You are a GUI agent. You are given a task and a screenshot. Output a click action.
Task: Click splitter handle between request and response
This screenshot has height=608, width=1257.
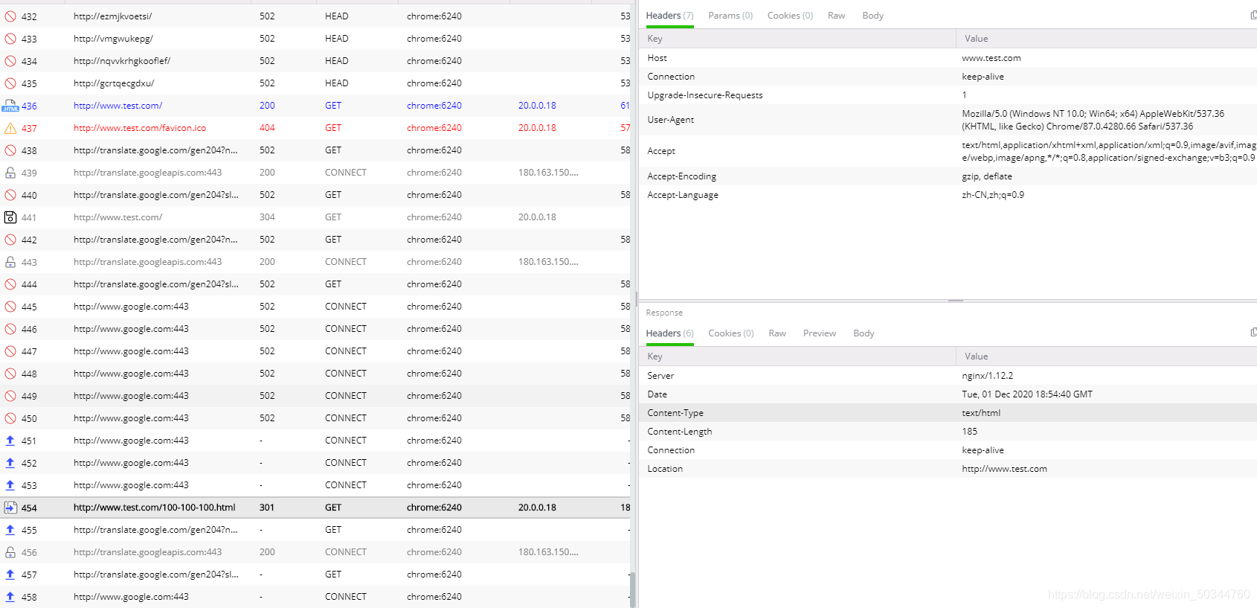[956, 301]
